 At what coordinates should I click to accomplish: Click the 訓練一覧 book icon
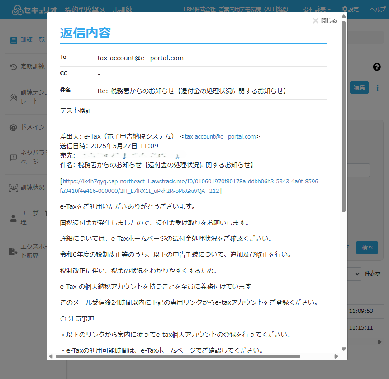[x=14, y=40]
